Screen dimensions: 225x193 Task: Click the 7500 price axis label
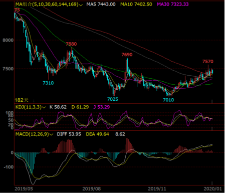click(x=8, y=69)
